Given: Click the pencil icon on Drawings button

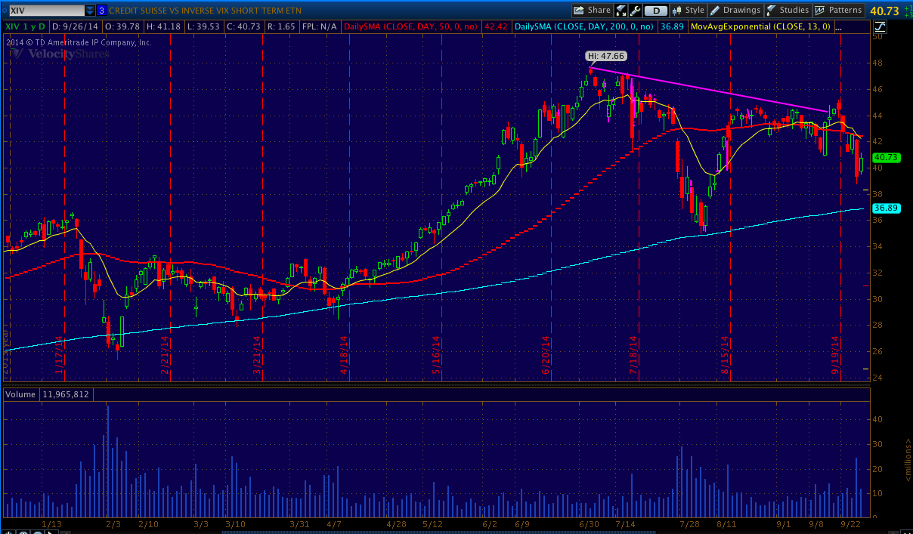Looking at the screenshot, I should [715, 11].
